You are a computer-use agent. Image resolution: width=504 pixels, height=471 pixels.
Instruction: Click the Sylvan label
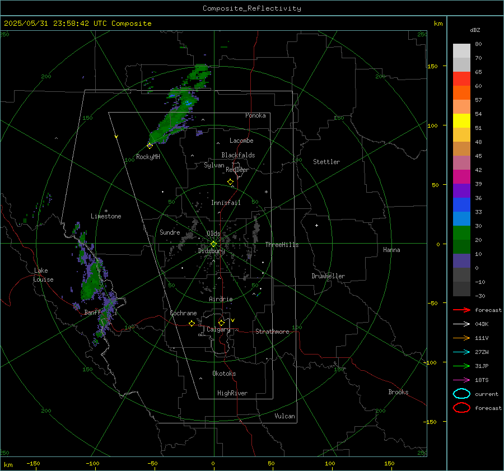click(214, 165)
